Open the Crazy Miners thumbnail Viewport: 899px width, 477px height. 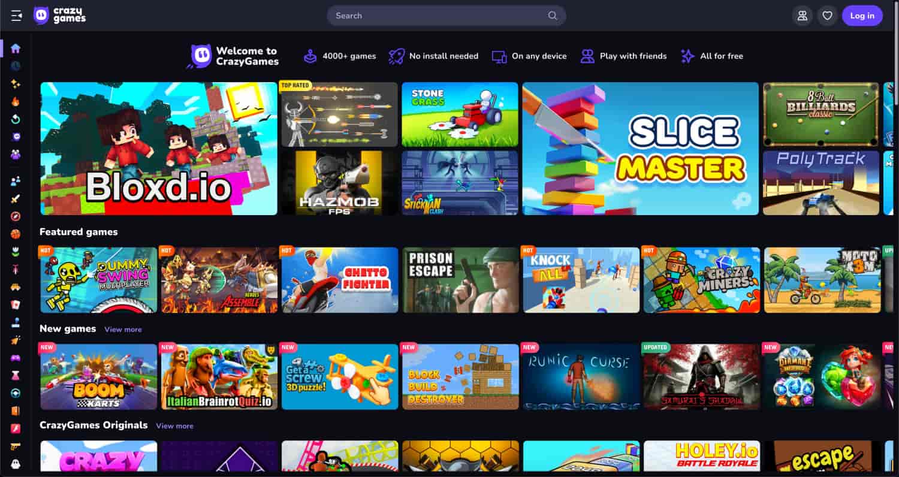pos(702,280)
